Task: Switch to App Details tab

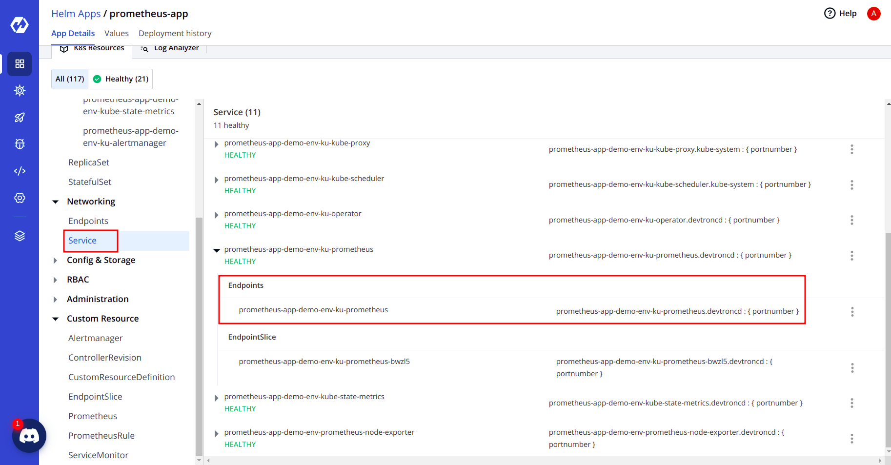Action: (73, 33)
